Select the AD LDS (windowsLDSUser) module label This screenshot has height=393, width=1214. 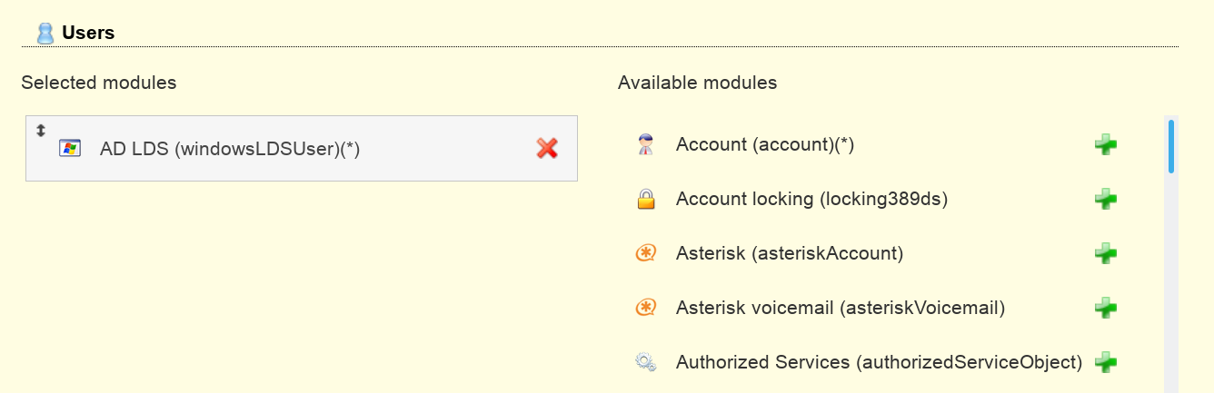click(230, 149)
